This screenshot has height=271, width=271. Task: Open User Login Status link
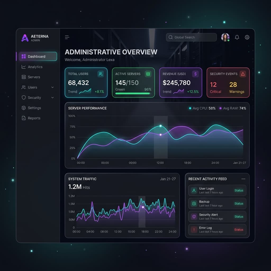(x=239, y=191)
